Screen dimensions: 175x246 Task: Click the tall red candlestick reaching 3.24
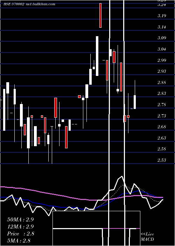(x=100, y=15)
